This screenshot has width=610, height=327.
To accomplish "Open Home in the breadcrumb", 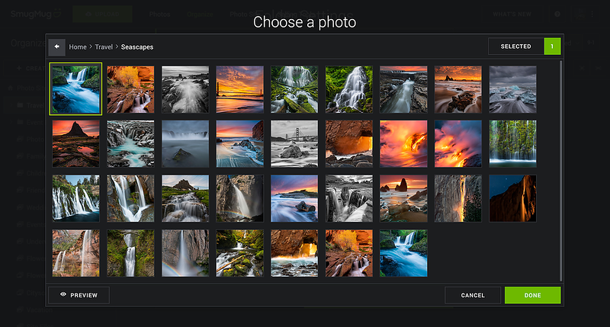I will [x=78, y=47].
